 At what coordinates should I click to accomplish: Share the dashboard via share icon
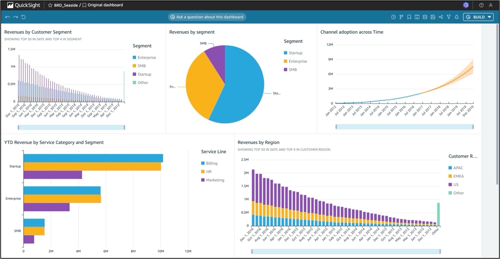441,17
